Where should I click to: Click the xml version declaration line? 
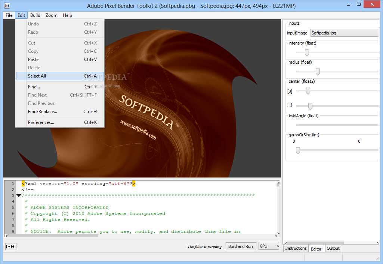[x=78, y=183]
